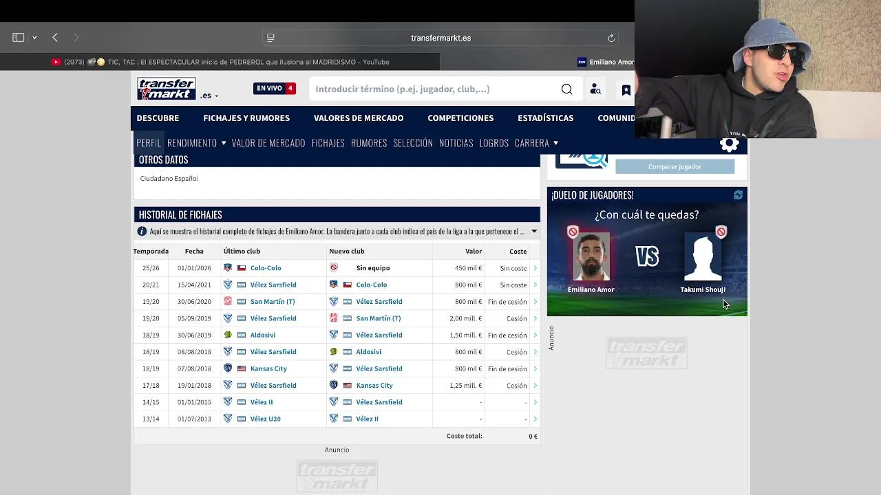Open the COMPETICIONES menu
The width and height of the screenshot is (881, 495).
[460, 118]
